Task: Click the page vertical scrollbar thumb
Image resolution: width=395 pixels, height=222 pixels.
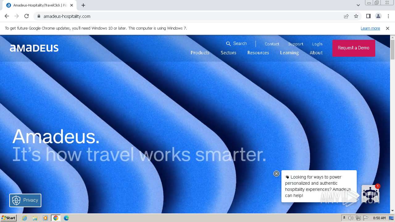Action: click(393, 49)
